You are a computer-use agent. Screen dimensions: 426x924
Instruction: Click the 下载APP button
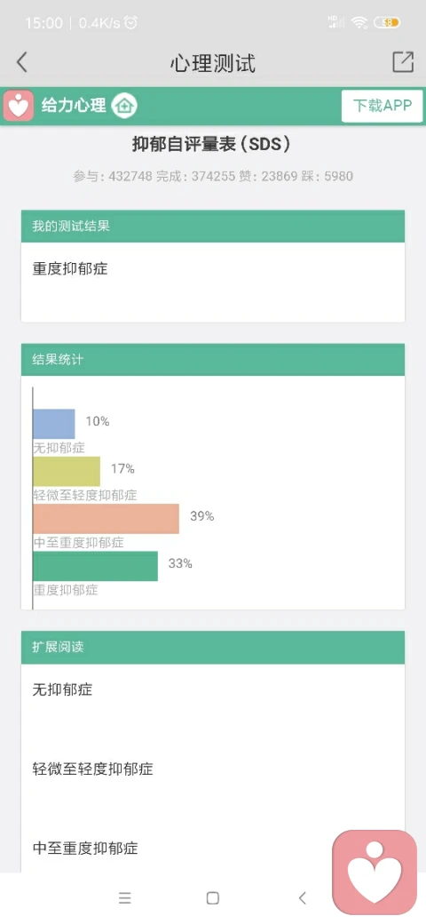(x=382, y=106)
